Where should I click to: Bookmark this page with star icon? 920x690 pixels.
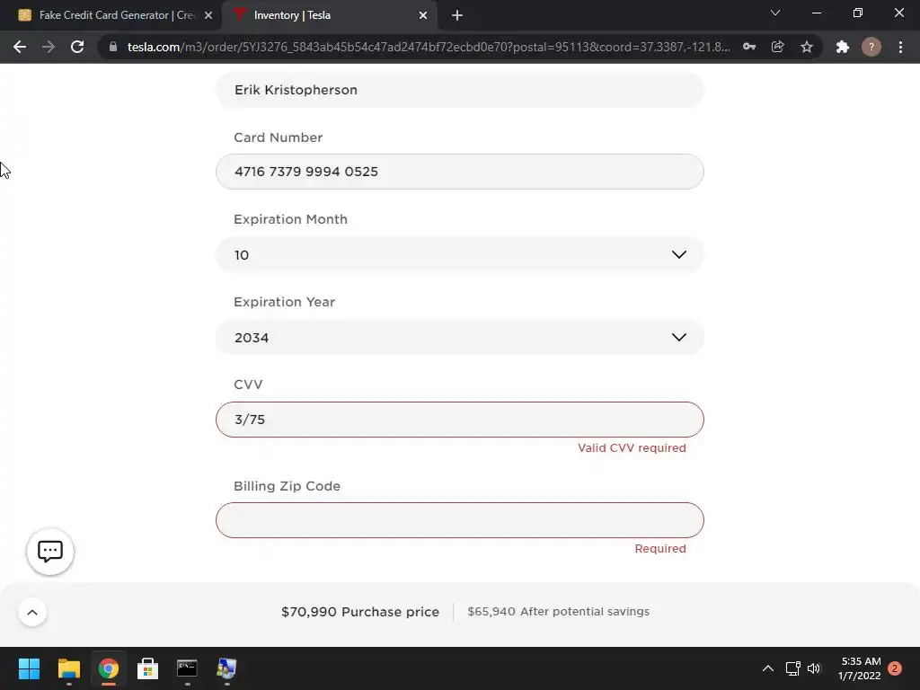pyautogui.click(x=807, y=47)
